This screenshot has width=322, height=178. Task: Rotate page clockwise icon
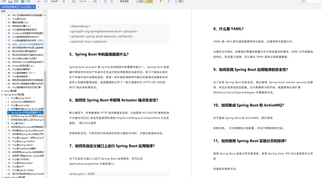[x=112, y=1]
